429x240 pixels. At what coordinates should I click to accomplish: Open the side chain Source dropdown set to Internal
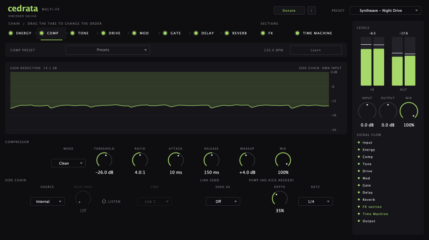point(47,202)
